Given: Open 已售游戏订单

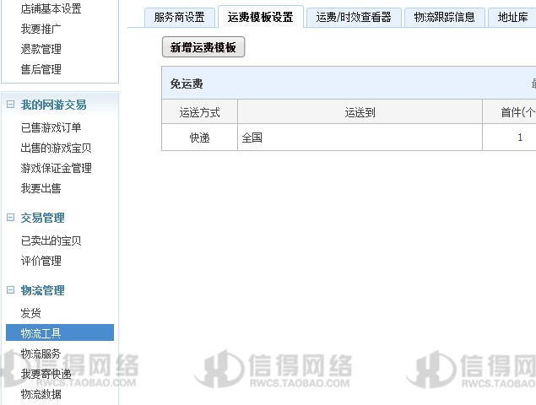Looking at the screenshot, I should coord(51,127).
